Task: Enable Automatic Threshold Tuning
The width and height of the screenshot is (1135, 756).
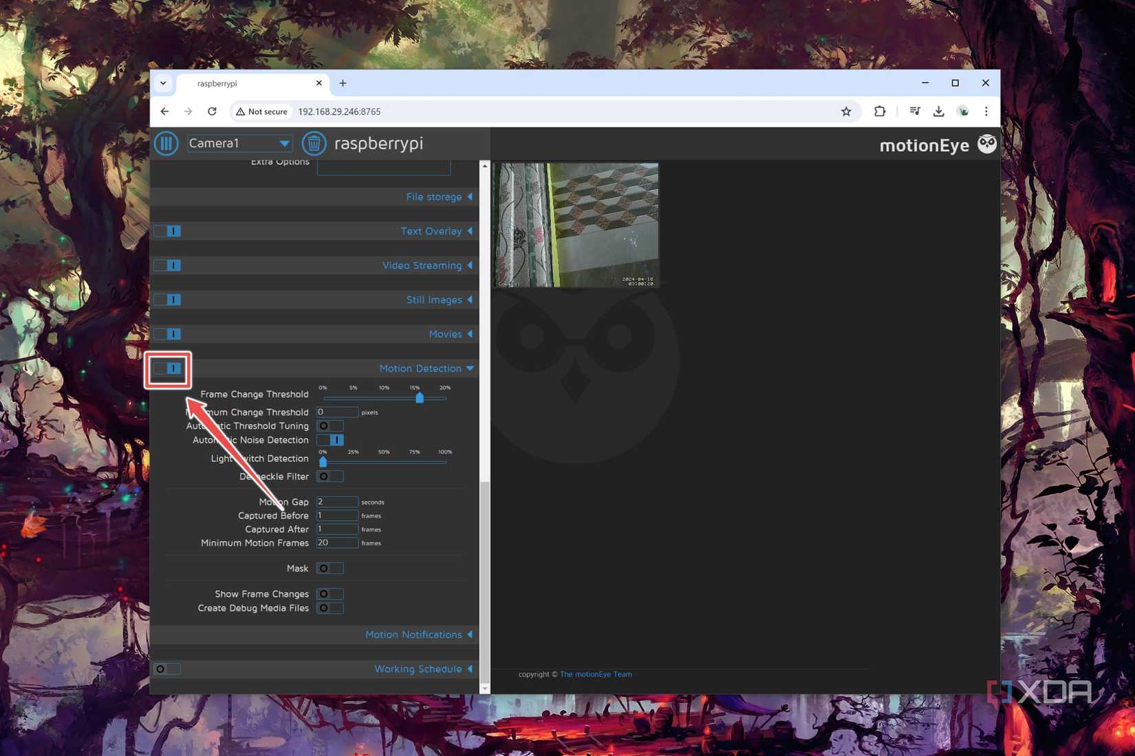Action: 329,426
